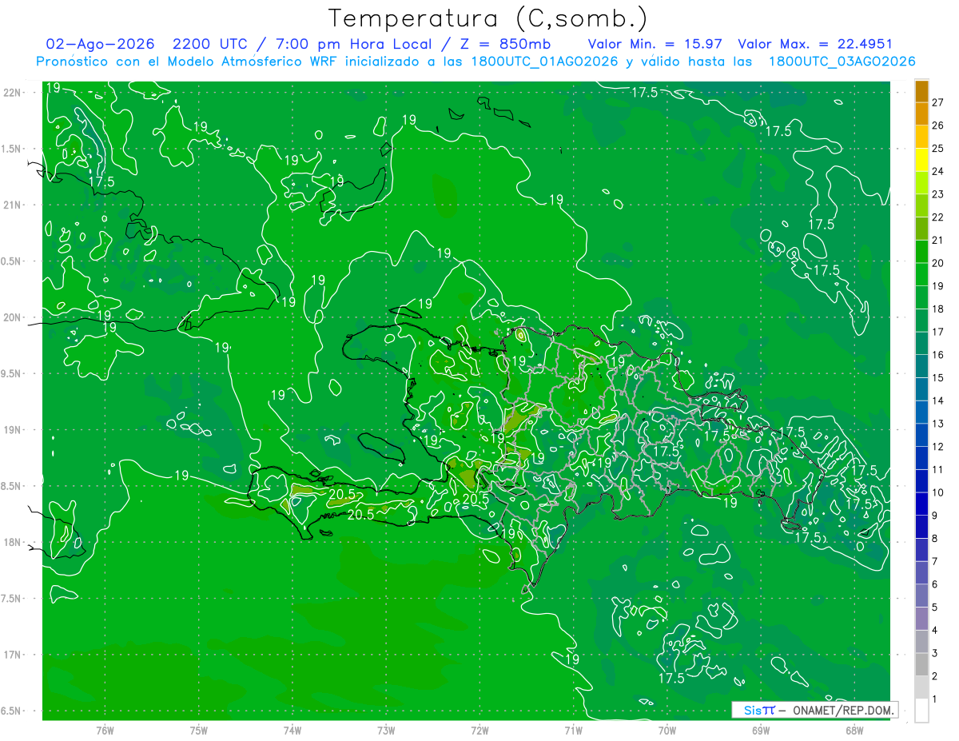Click the "69W" longitude axis label
Viewport: 959px width, 741px height.
761,731
